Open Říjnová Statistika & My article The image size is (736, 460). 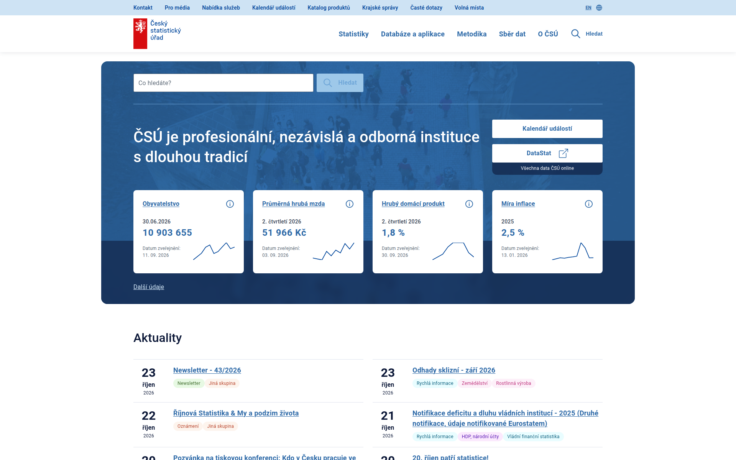coord(236,413)
